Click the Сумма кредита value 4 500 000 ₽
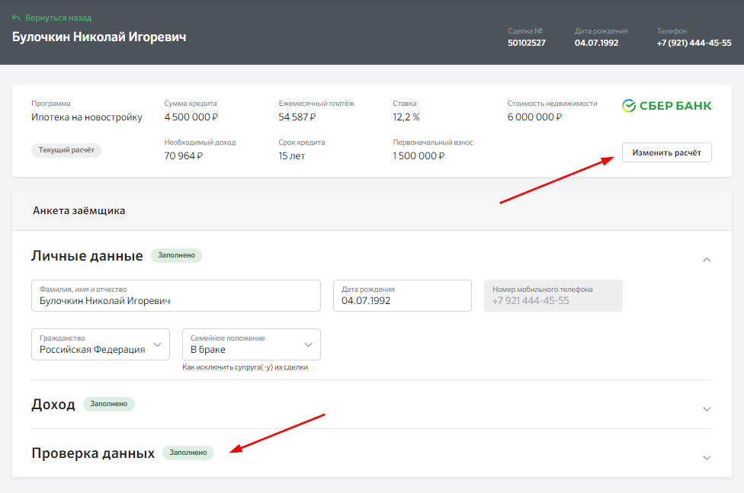The width and height of the screenshot is (744, 493). pyautogui.click(x=191, y=117)
